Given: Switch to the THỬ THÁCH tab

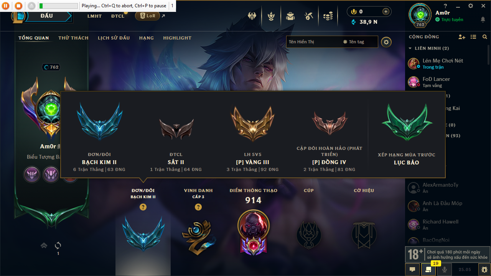Looking at the screenshot, I should 73,38.
